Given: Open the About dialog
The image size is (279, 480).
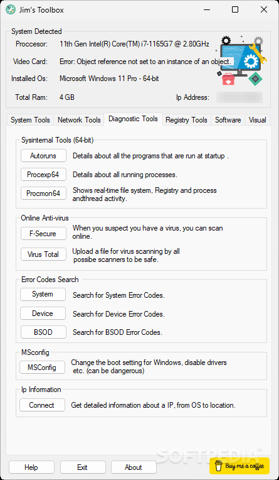Looking at the screenshot, I should click(x=134, y=467).
